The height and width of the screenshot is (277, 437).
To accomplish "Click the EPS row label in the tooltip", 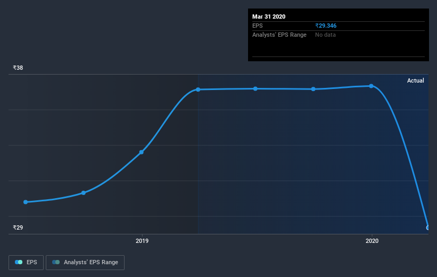I will click(x=258, y=26).
